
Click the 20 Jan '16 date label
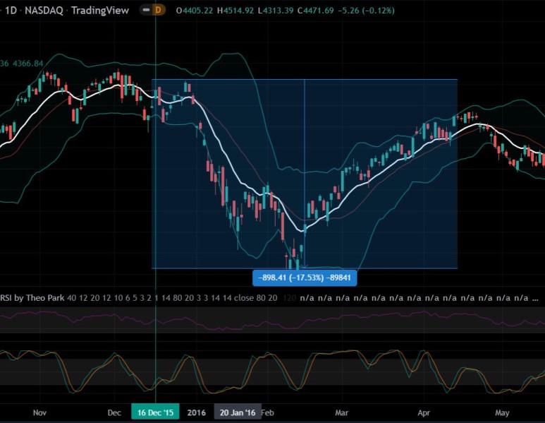pyautogui.click(x=238, y=412)
